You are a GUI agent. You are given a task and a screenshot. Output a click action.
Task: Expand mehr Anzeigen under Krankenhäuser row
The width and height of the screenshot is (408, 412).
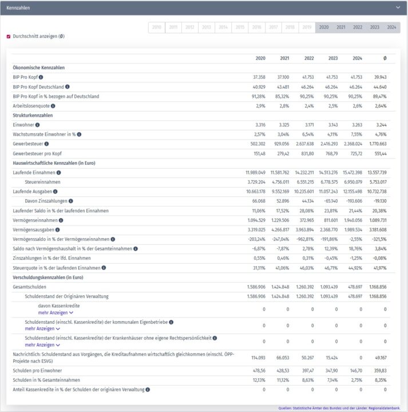[42, 345]
